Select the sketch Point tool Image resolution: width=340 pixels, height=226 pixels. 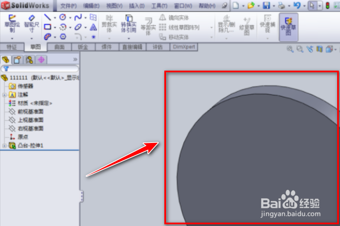coord(93,37)
